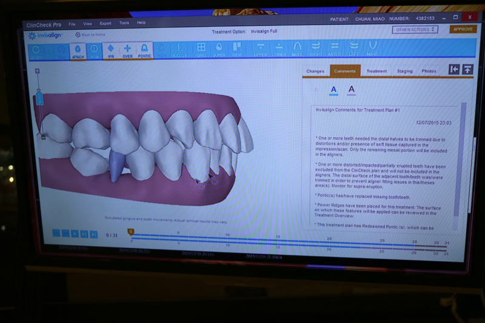
Task: Choose the smallest faded A font size
Action: tap(316, 90)
